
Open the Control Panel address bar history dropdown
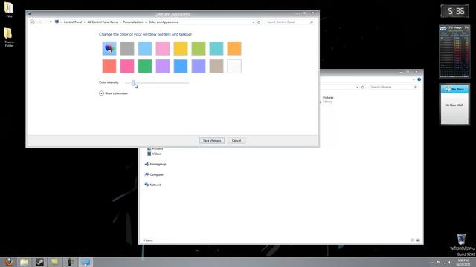tap(254, 22)
